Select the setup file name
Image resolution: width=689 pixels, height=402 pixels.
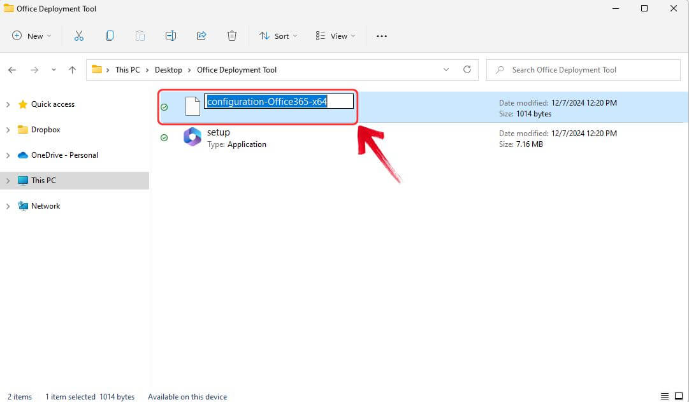click(219, 132)
